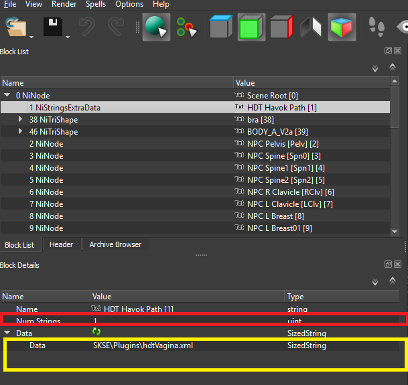
Task: Click the green refresh icon in Data row
Action: coord(96,331)
